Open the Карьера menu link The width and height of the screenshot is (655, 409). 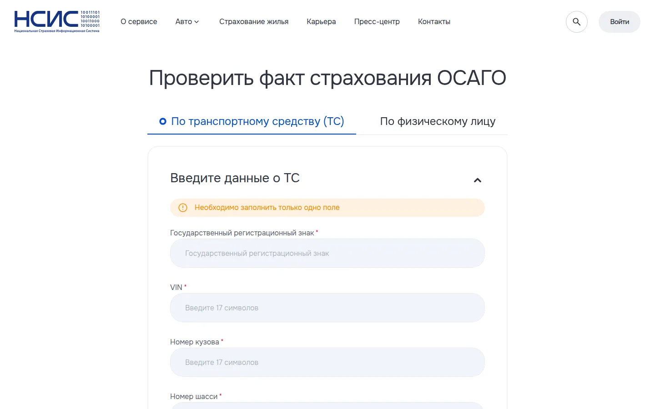click(x=321, y=22)
